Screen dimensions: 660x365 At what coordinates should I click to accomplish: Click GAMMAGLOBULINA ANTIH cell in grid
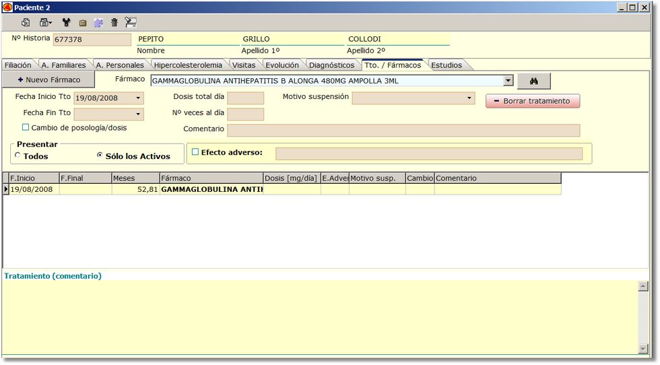click(x=211, y=189)
